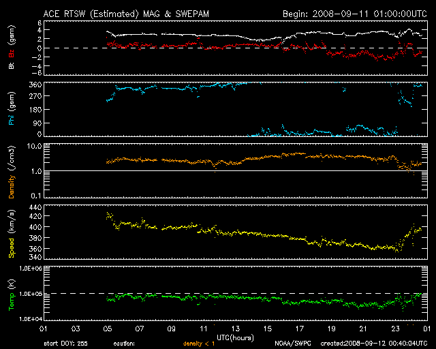436x349 pixels.
Task: Click the '420' tick on the Speed axis
Action: (x=35, y=216)
